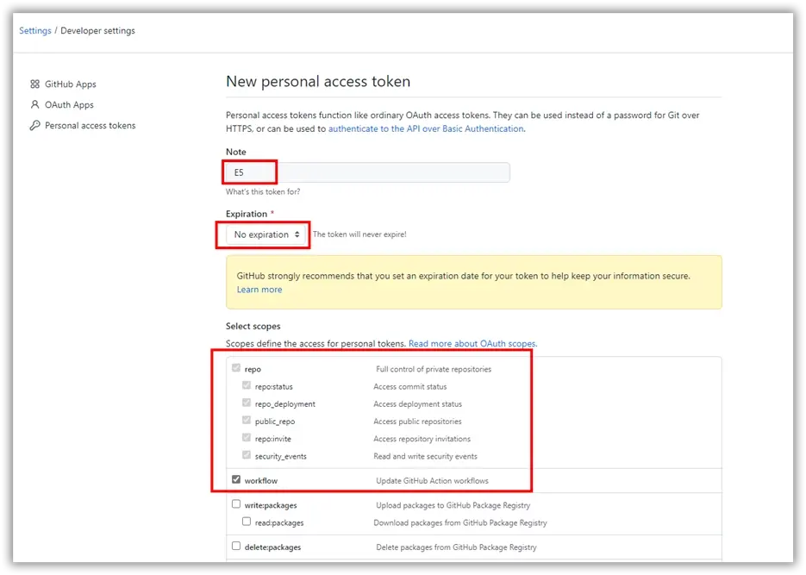Image resolution: width=806 pixels, height=575 pixels.
Task: Click Learn more in the yellow warning
Action: tap(259, 290)
